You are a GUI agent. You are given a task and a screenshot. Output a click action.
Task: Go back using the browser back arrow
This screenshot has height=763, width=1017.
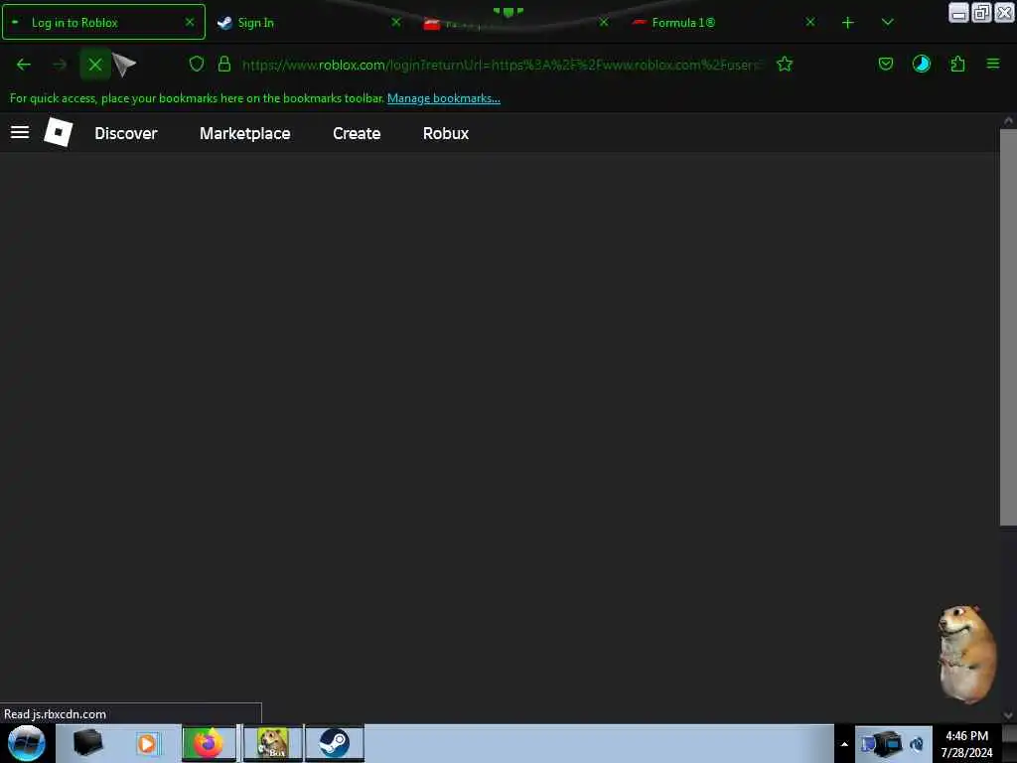point(24,65)
